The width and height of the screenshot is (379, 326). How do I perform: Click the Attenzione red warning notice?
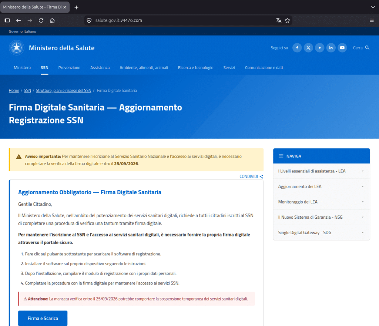pos(137,299)
